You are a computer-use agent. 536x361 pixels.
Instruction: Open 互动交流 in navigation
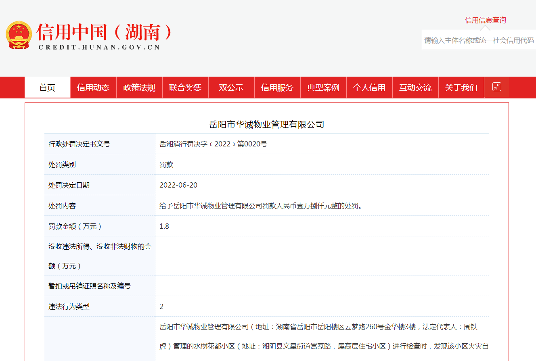point(415,87)
